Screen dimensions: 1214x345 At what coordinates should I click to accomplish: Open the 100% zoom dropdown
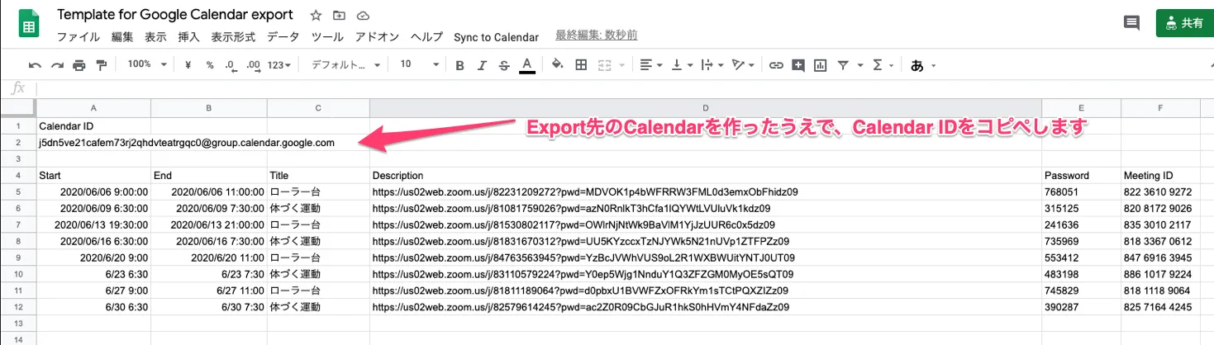click(x=148, y=64)
